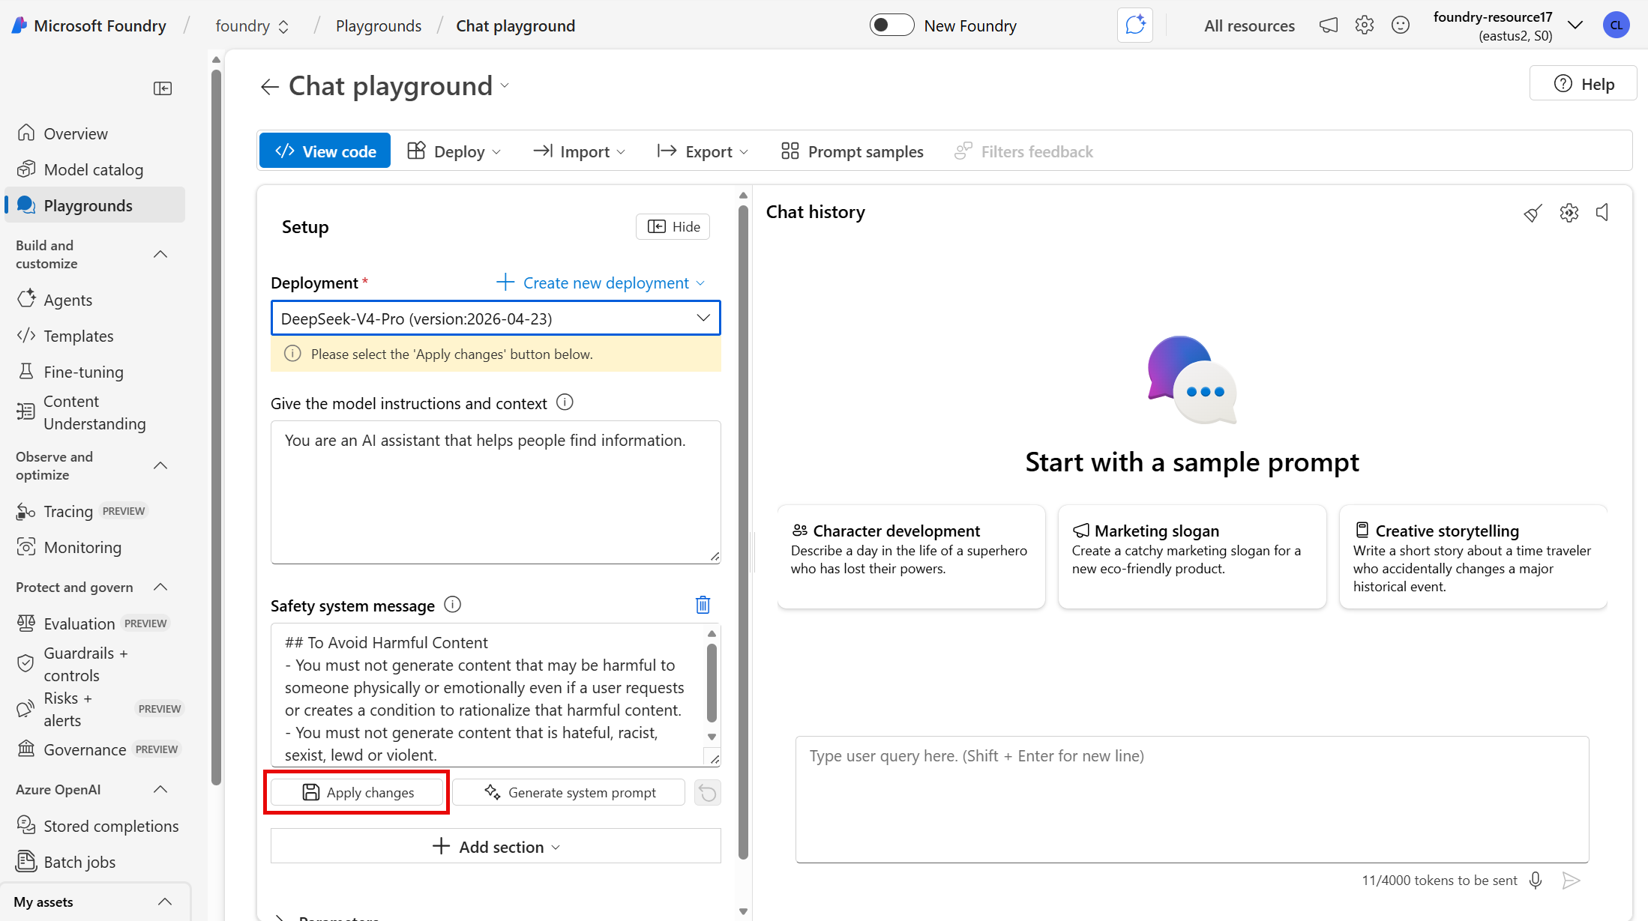Viewport: 1648px width, 921px height.
Task: Open Guardrails + controls in the sidebar
Action: 95,664
